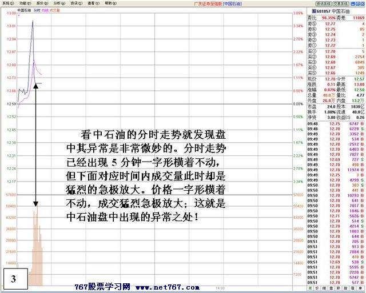Click the 成交量 legend label
Viewport: 366px width, 293px height.
tap(55, 10)
